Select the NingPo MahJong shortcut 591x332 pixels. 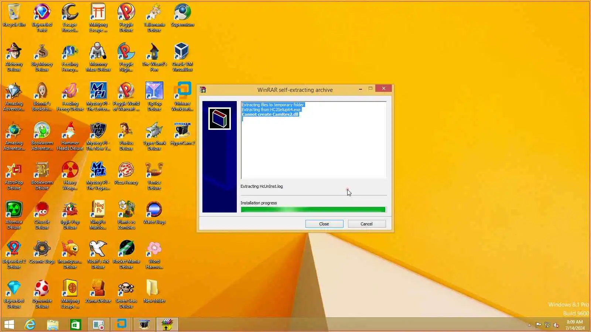(98, 215)
